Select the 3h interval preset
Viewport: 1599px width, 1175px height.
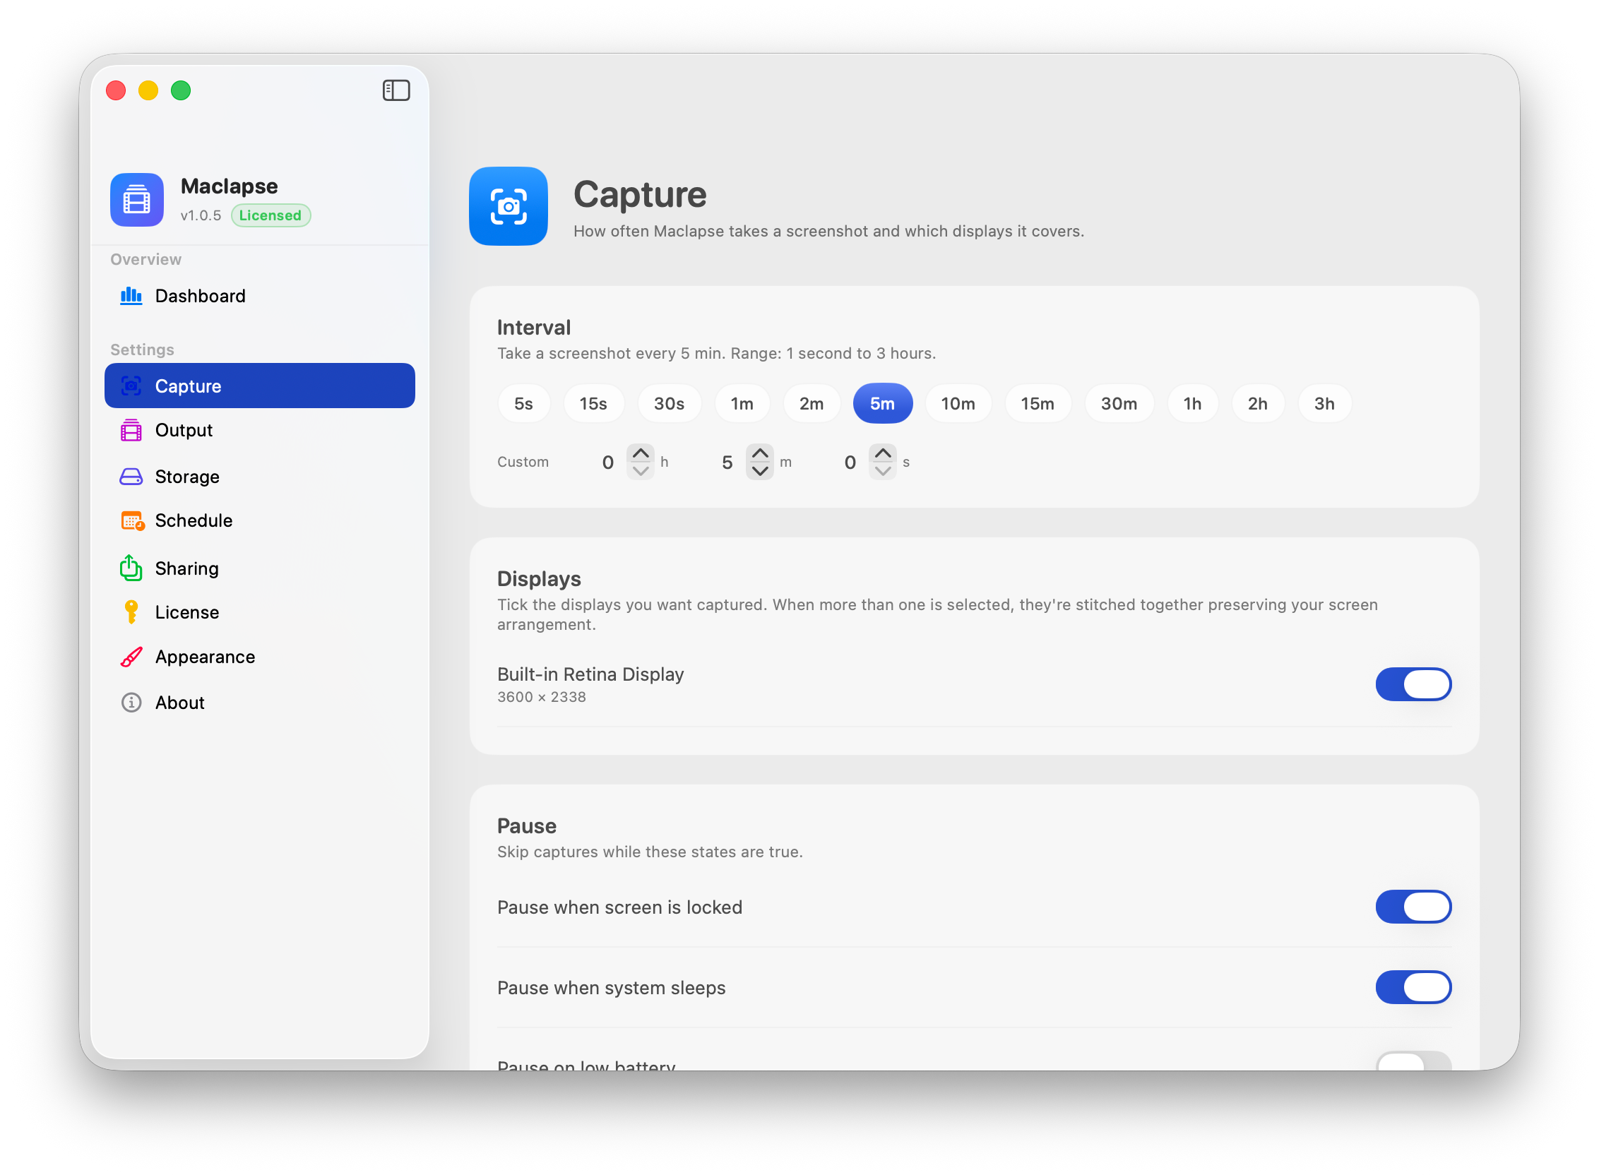[1325, 404]
